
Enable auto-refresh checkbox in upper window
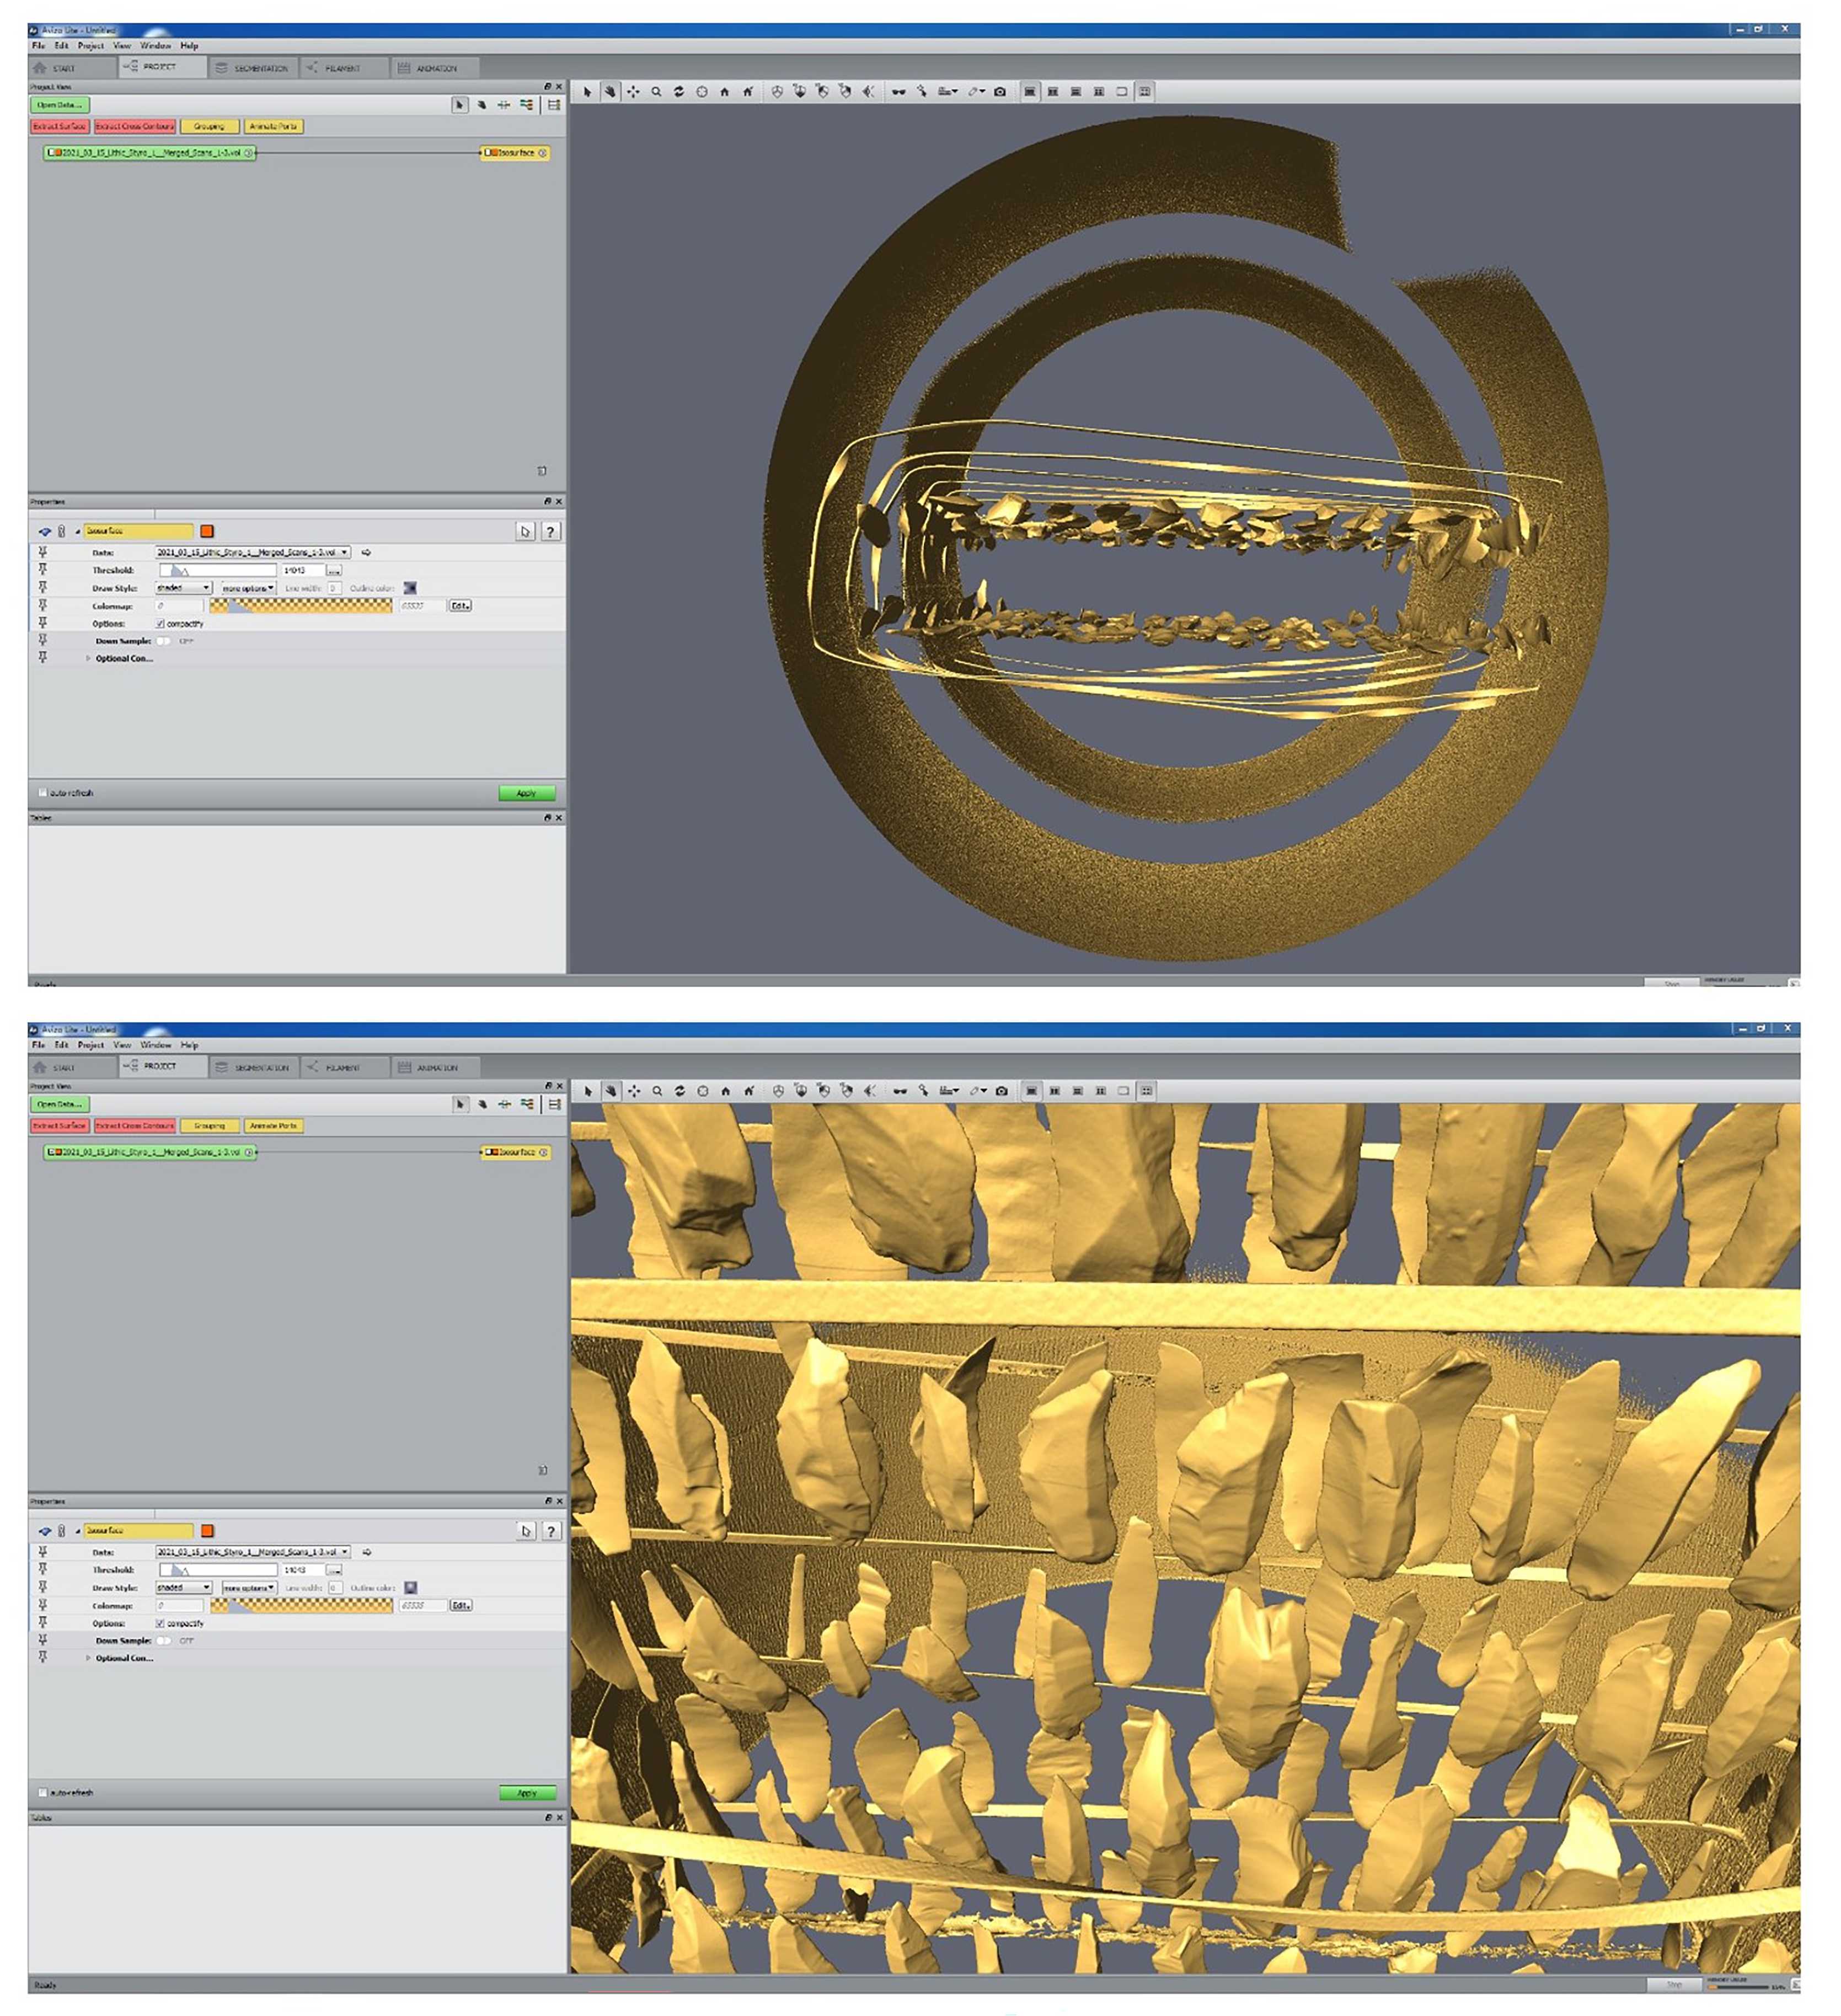pos(43,793)
